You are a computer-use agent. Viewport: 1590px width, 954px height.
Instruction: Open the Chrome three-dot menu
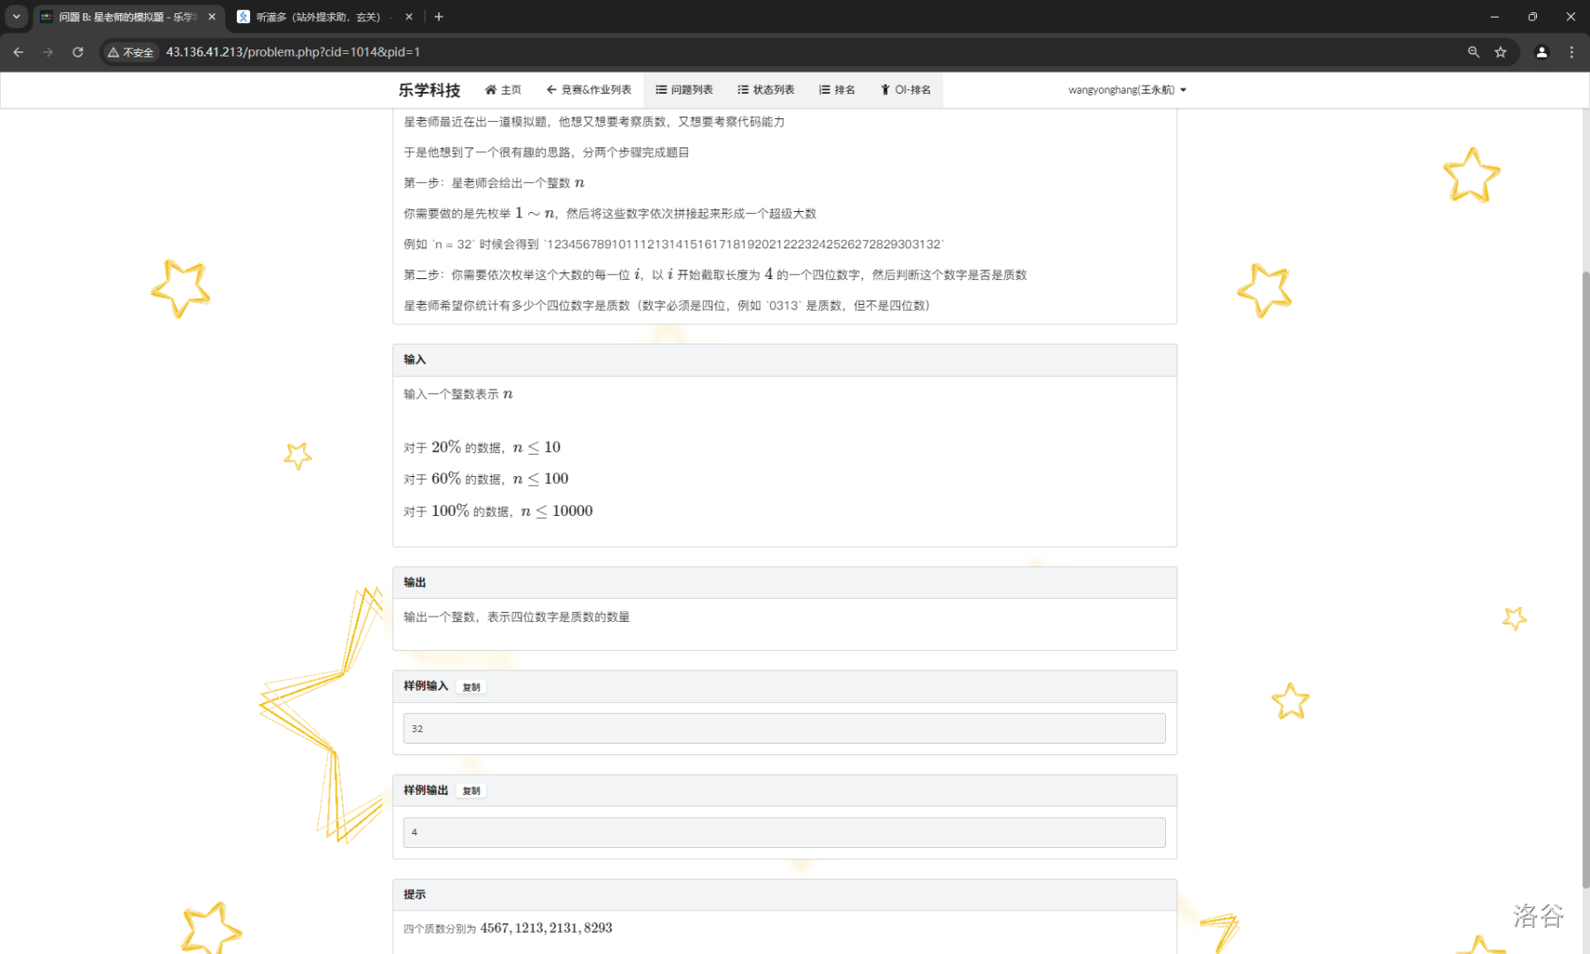click(x=1571, y=52)
